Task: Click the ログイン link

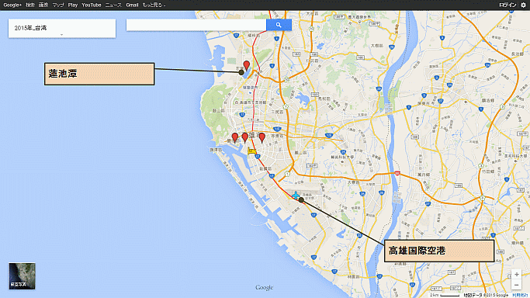Action: tap(507, 5)
